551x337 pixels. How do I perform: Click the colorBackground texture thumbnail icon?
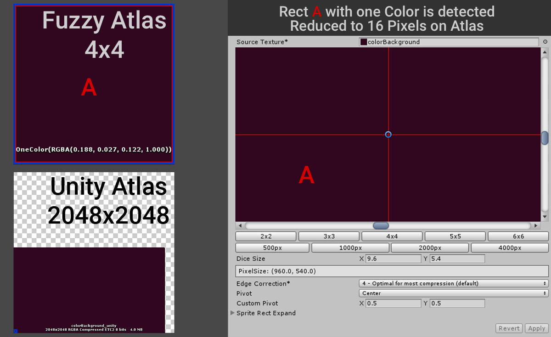pos(364,42)
